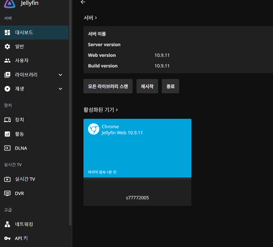Click the sidebar vertical scrollbar

[x=70, y=113]
